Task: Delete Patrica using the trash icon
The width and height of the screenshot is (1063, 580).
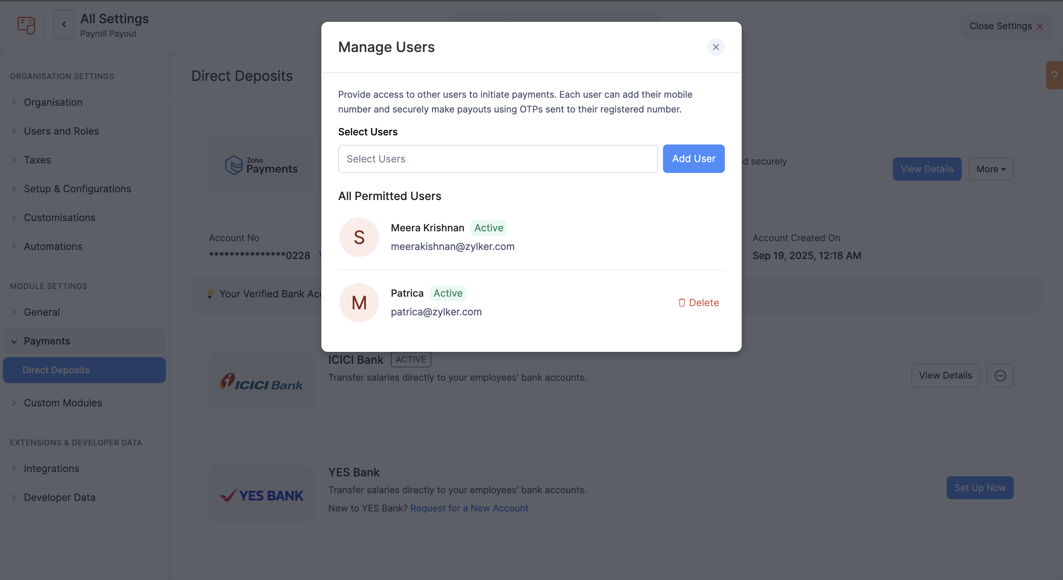Action: (x=698, y=302)
